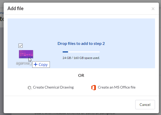Close the Add file dialog with X

pos(153,9)
